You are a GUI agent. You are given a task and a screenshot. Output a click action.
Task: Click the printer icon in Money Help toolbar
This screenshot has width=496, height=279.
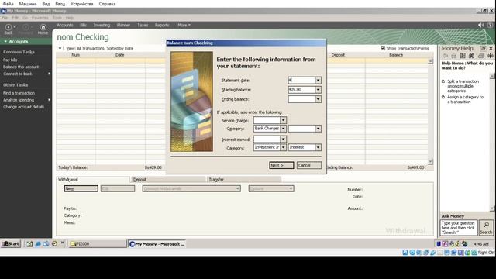481,56
